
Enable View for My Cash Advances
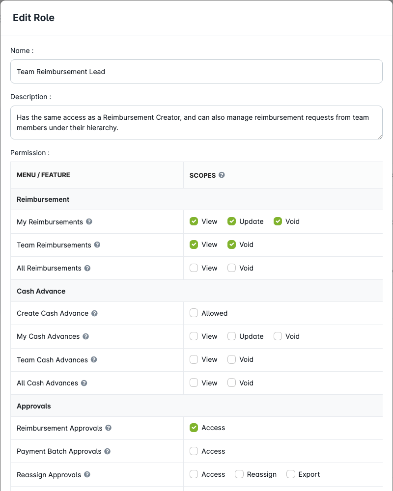tap(194, 336)
